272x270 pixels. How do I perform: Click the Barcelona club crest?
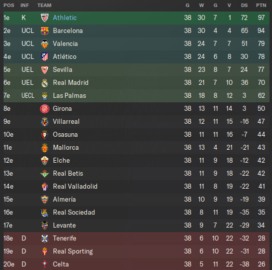tap(44, 31)
